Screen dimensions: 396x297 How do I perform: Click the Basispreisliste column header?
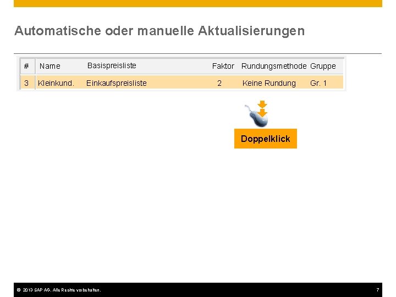(112, 65)
